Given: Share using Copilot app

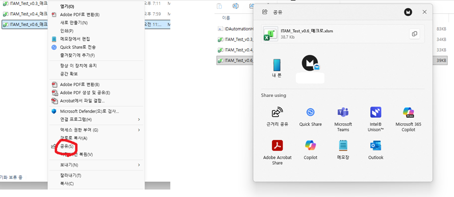Looking at the screenshot, I should [x=310, y=150].
